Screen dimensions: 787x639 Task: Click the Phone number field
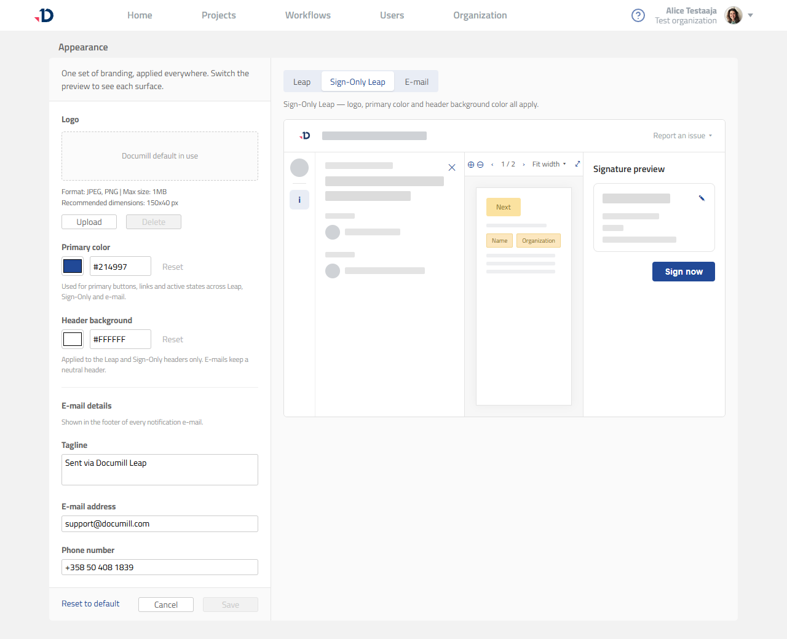tap(160, 567)
